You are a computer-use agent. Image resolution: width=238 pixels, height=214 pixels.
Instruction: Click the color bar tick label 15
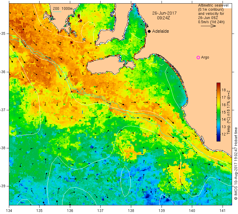(x=224, y=112)
